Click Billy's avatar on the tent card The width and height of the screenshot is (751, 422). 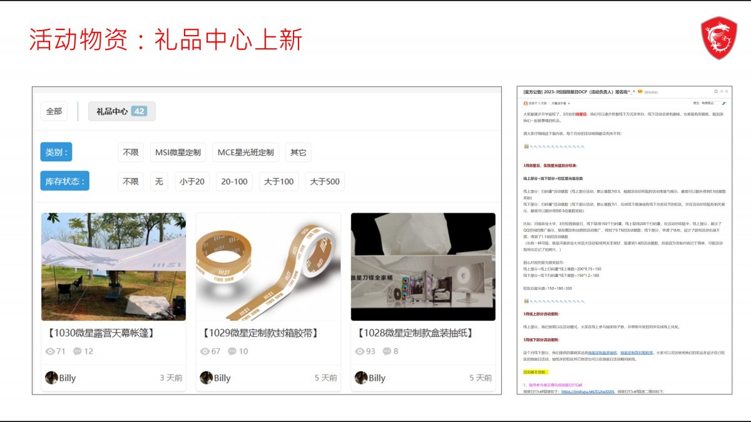tap(51, 378)
